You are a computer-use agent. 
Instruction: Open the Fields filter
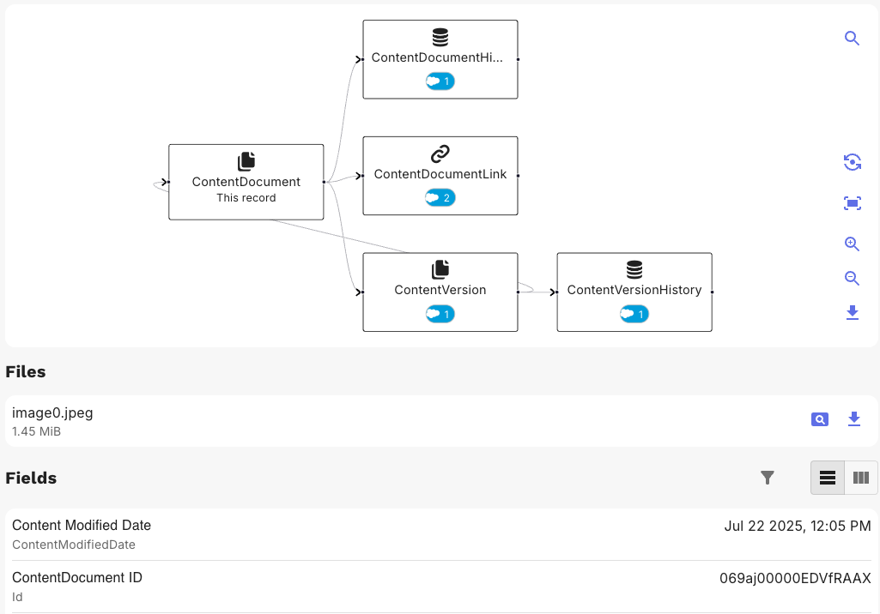(x=768, y=478)
